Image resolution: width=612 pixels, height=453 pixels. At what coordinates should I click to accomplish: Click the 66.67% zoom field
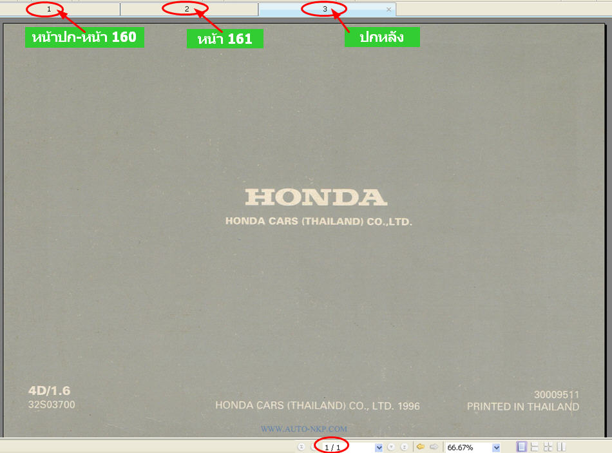coord(468,447)
